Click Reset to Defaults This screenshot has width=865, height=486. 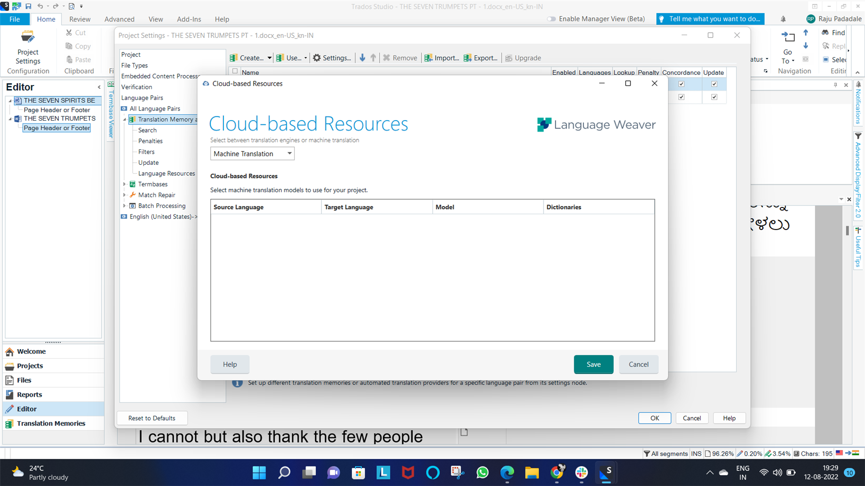tap(152, 418)
